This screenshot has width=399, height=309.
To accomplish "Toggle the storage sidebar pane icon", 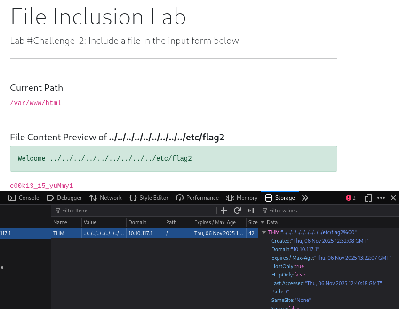I will [250, 211].
